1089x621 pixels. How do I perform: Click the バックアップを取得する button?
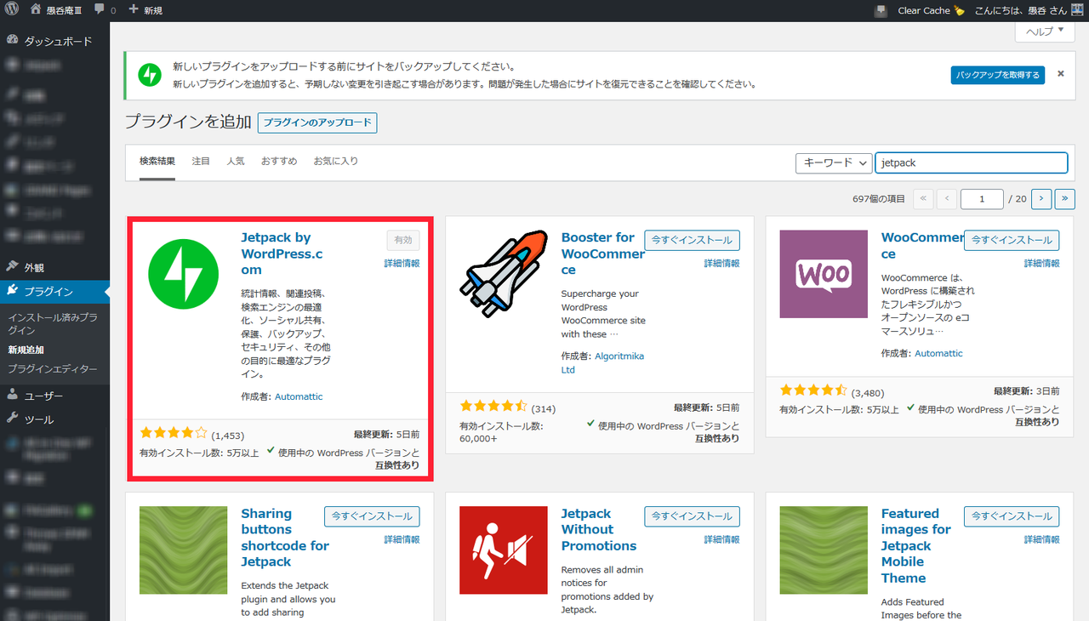coord(997,75)
